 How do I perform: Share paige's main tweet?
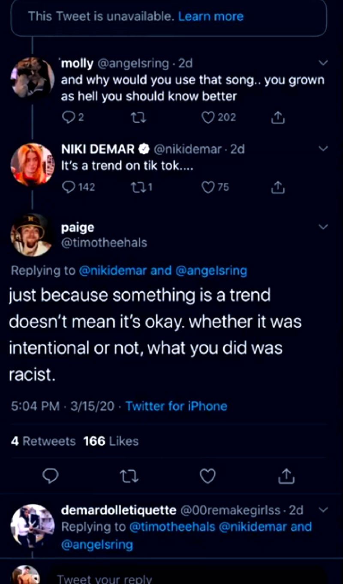tap(286, 476)
